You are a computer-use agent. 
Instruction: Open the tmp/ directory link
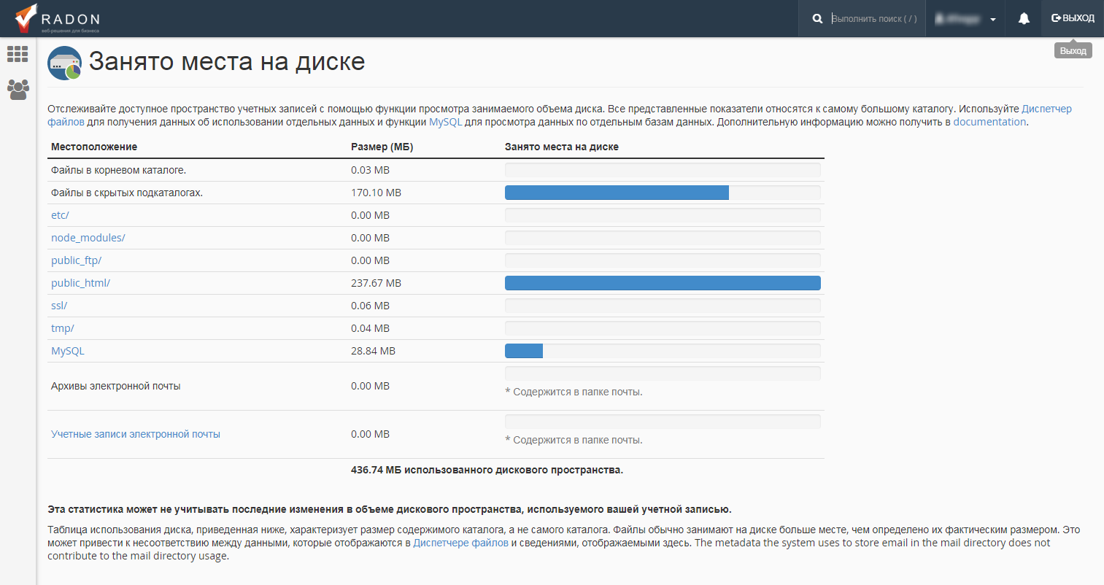tap(62, 328)
